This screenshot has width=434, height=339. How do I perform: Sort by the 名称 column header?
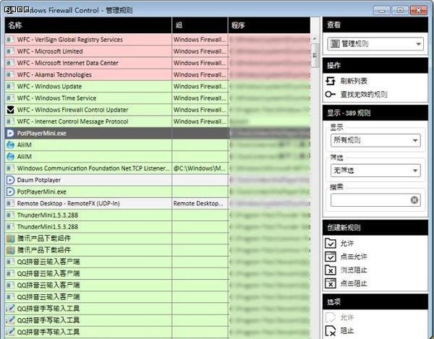pos(88,25)
